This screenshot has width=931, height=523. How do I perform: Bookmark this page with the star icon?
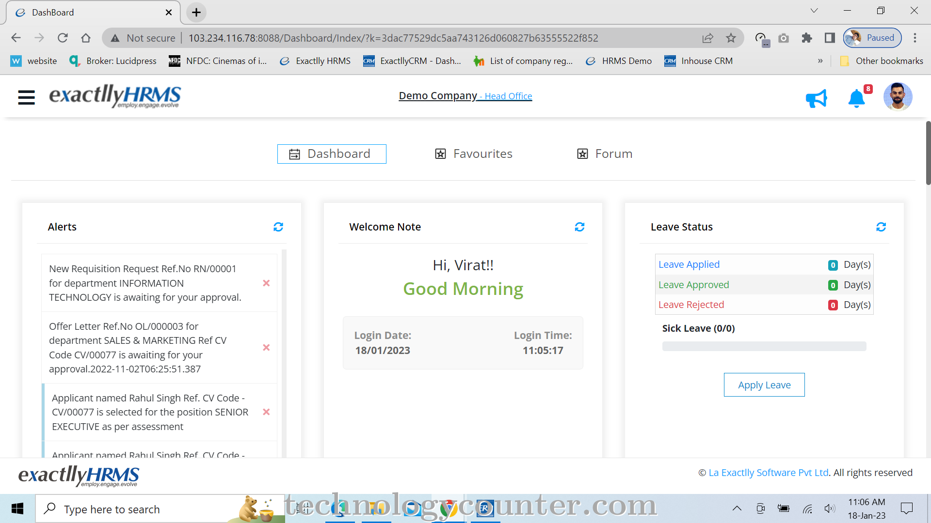coord(731,38)
